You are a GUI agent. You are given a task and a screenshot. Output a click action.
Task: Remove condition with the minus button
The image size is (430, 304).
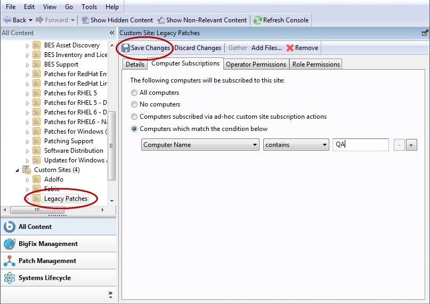pyautogui.click(x=399, y=145)
